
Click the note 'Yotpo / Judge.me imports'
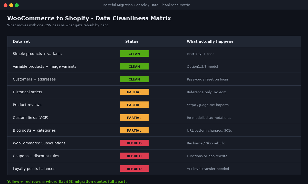pyautogui.click(x=208, y=105)
